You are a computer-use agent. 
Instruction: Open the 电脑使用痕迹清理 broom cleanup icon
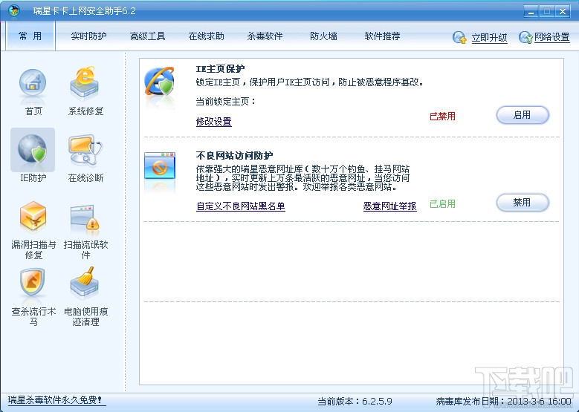click(84, 282)
